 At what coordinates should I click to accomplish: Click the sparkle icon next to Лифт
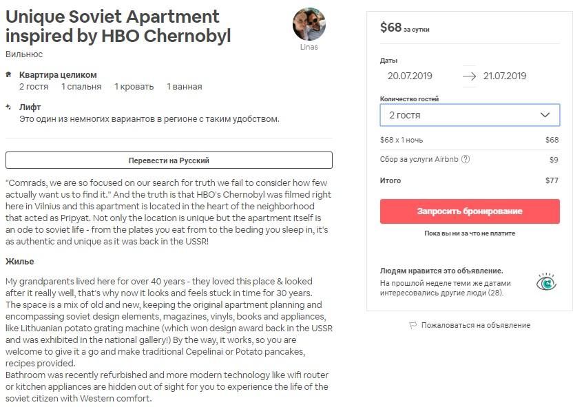coord(8,107)
